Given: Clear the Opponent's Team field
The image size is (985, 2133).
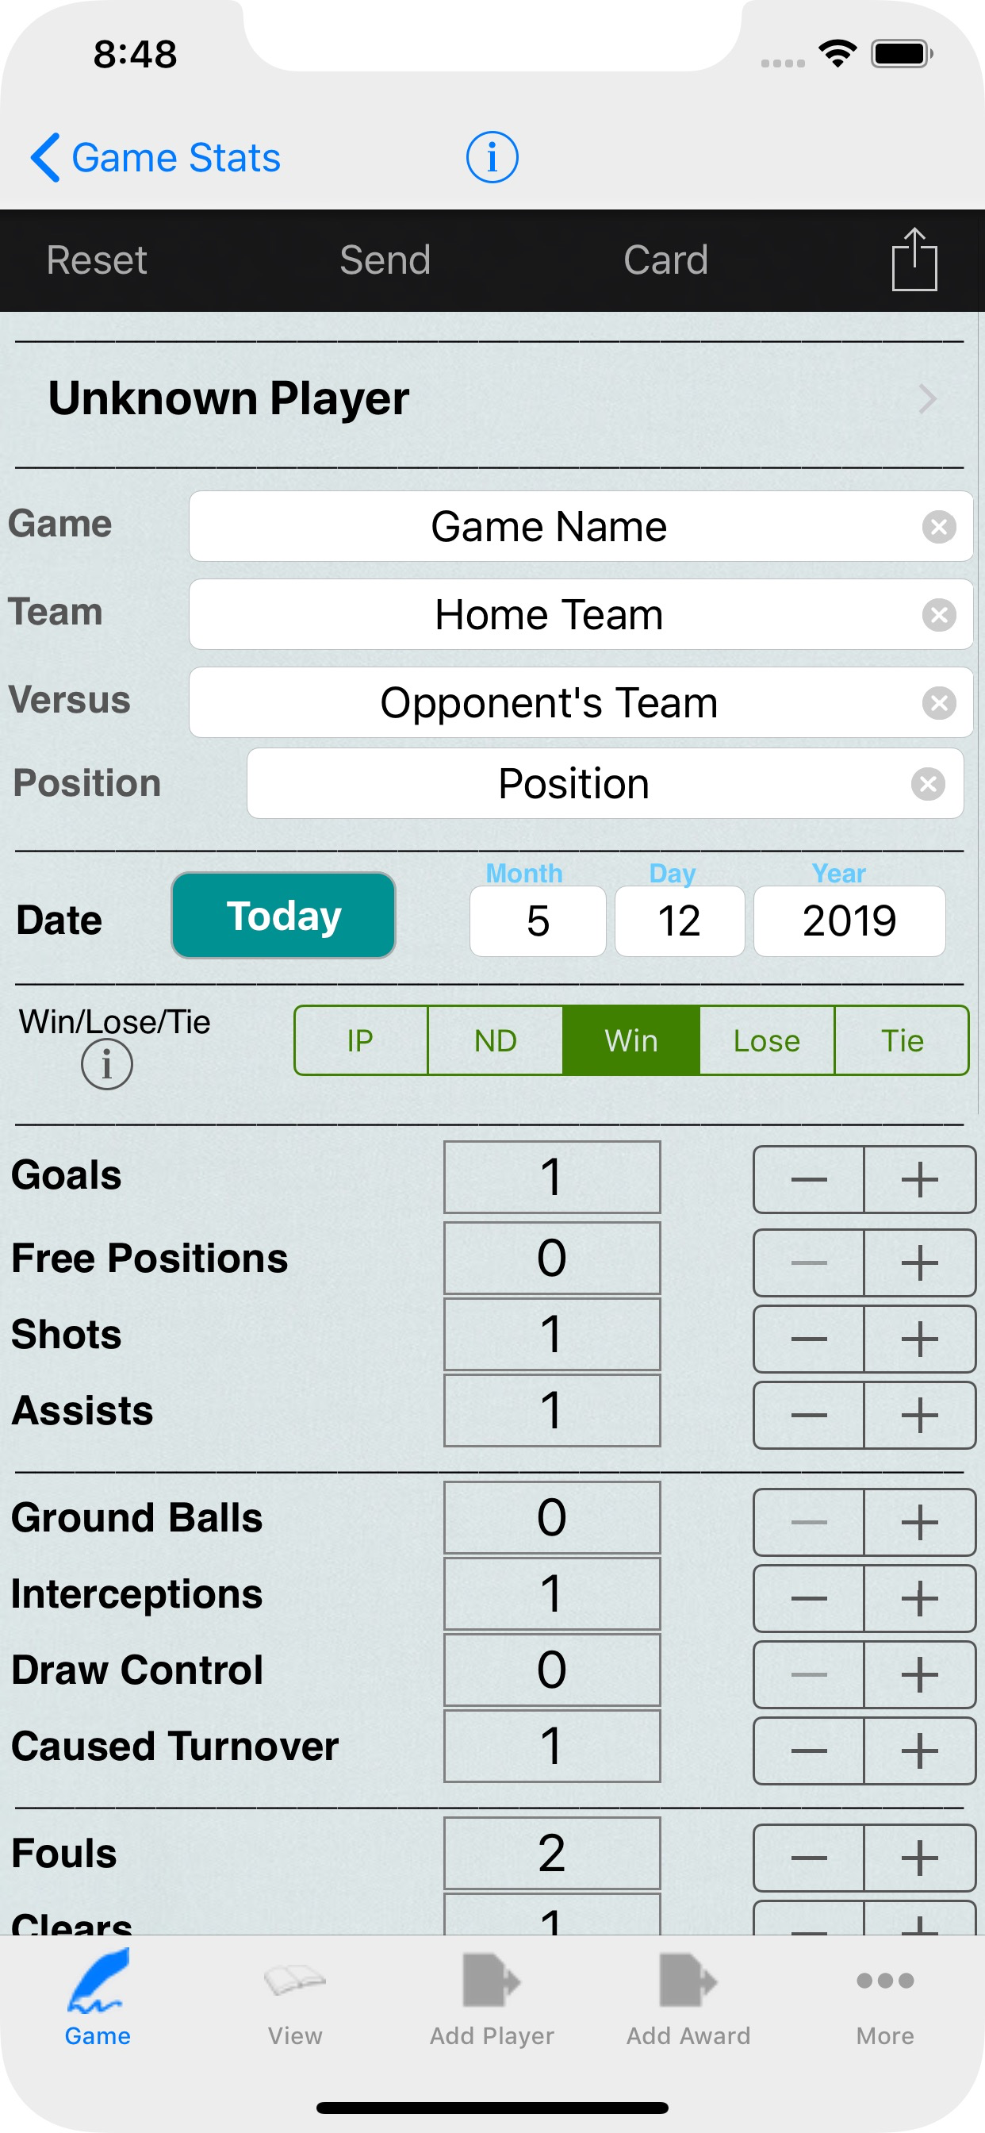Looking at the screenshot, I should pos(938,703).
